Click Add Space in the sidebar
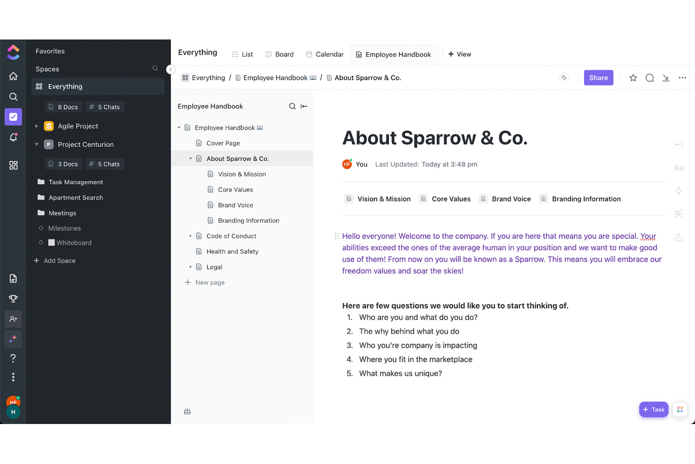Viewport: 695px width, 464px height. pos(54,261)
